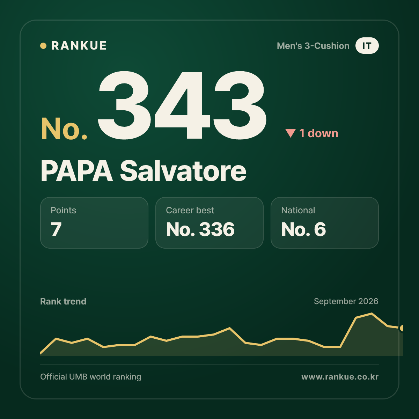Click the National label
The width and height of the screenshot is (419, 419).
298,210
